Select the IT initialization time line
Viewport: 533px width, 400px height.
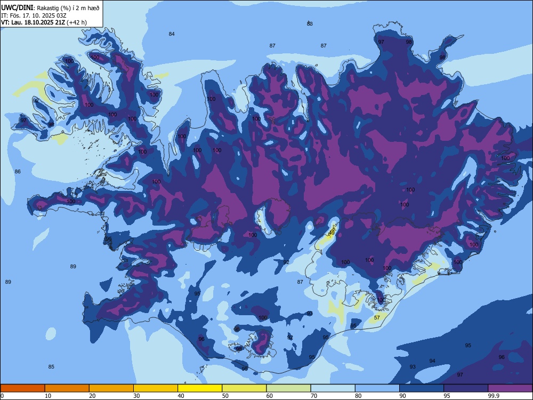pyautogui.click(x=34, y=15)
